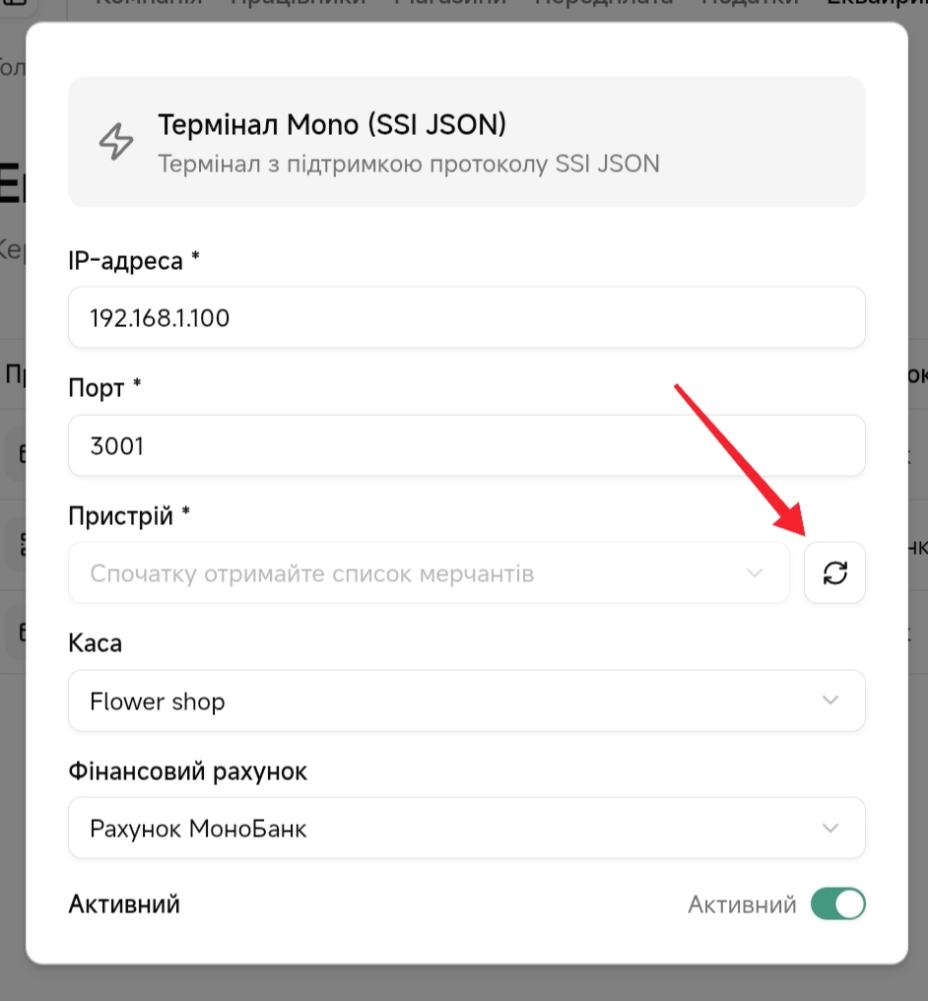Click the lightning bolt terminal icon
This screenshot has width=928, height=1001.
point(116,142)
